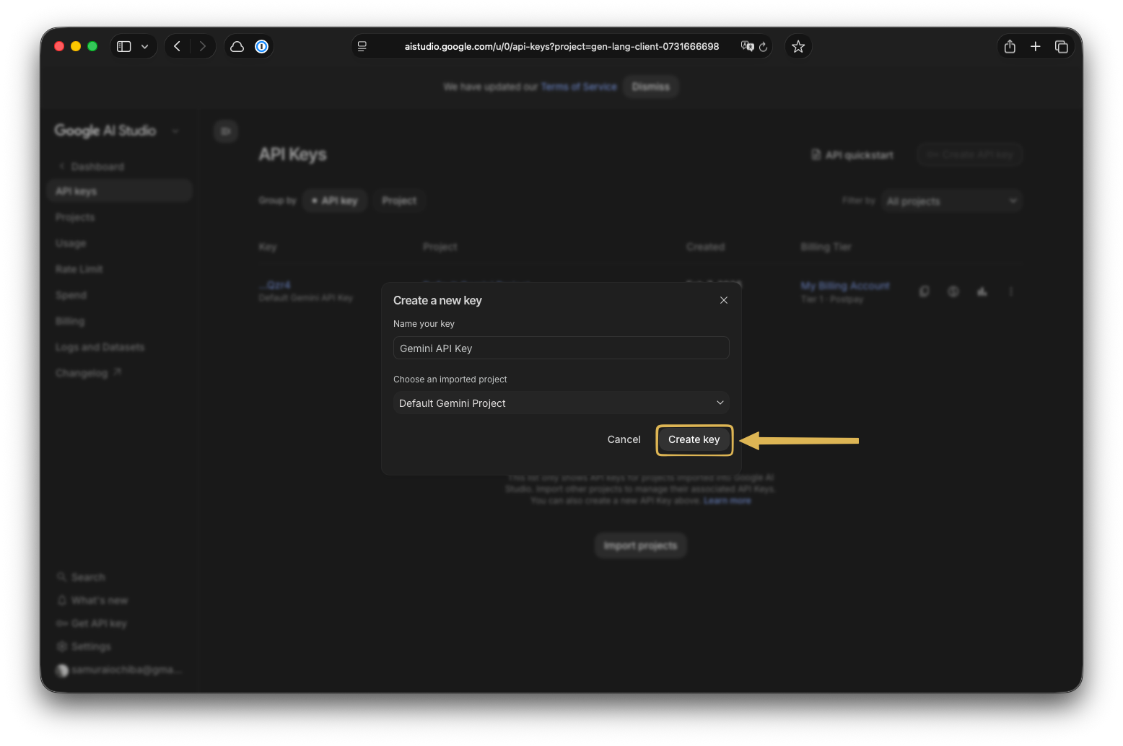The image size is (1123, 746).
Task: Open the account avatar email entry
Action: (x=119, y=670)
